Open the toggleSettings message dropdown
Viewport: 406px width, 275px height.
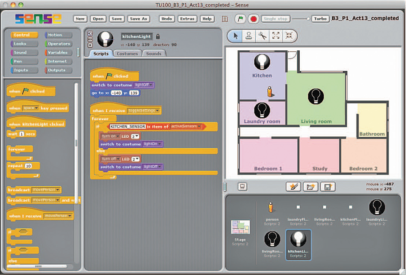[158, 110]
